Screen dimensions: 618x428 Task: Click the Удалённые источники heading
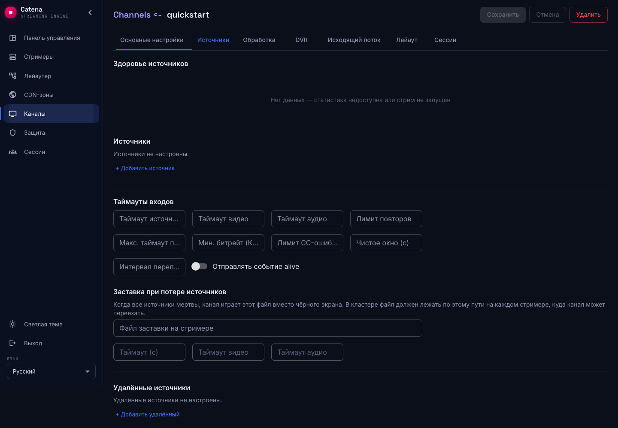pos(151,388)
